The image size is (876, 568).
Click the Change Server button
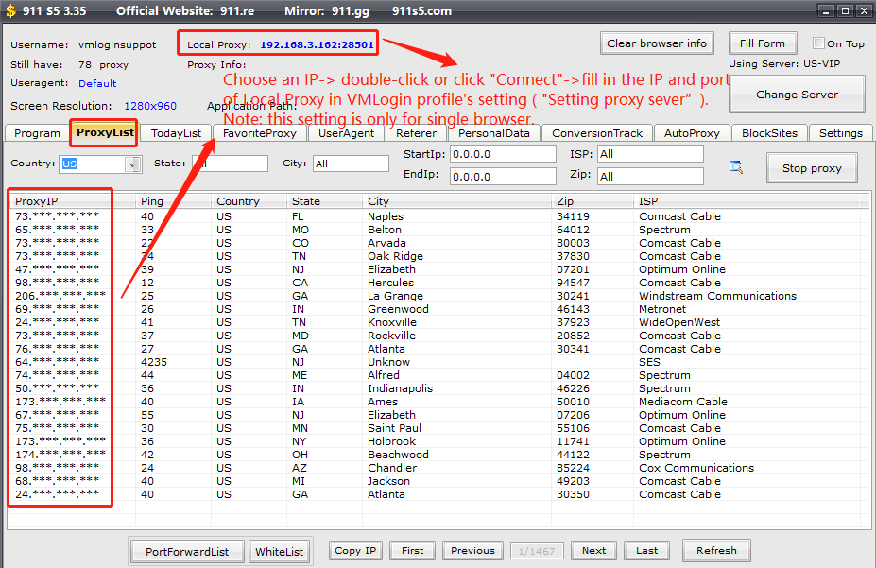(797, 95)
